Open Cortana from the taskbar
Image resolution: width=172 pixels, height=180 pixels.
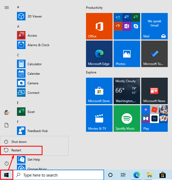point(110,175)
